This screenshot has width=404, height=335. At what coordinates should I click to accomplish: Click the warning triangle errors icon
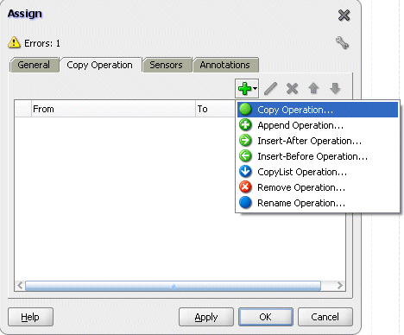click(x=14, y=42)
